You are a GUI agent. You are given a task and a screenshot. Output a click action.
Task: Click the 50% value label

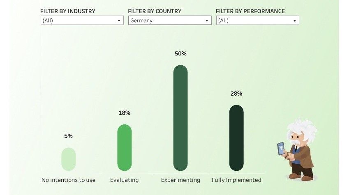(180, 54)
